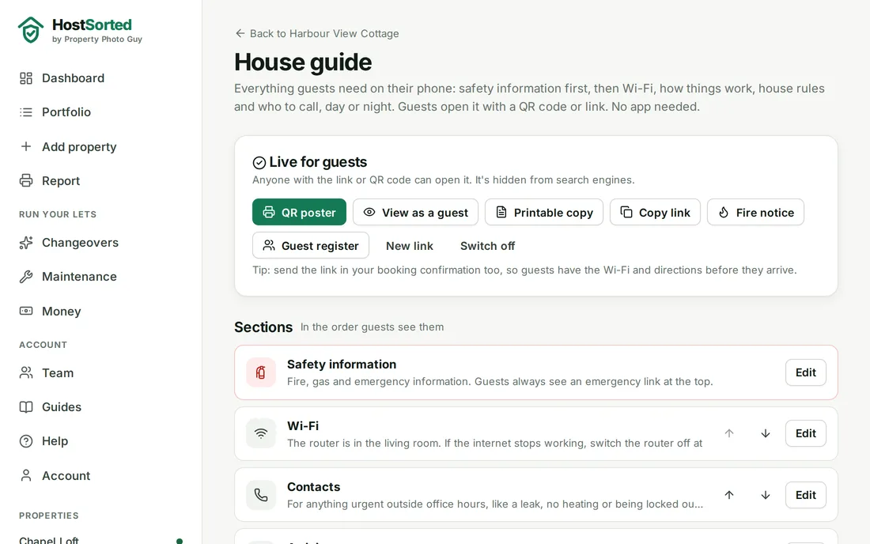Click the copy icon in Copy link
The width and height of the screenshot is (870, 544).
(626, 213)
